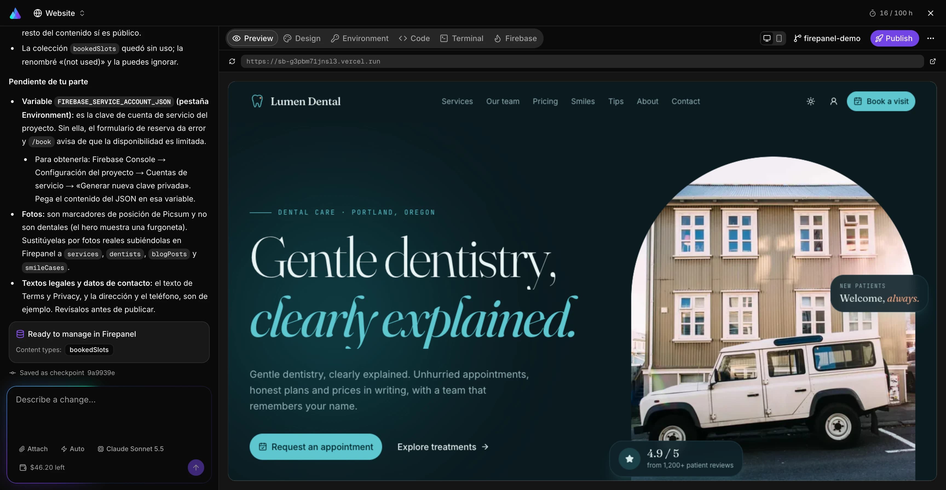The width and height of the screenshot is (946, 490).
Task: Open the Pricing nav link
Action: (545, 101)
